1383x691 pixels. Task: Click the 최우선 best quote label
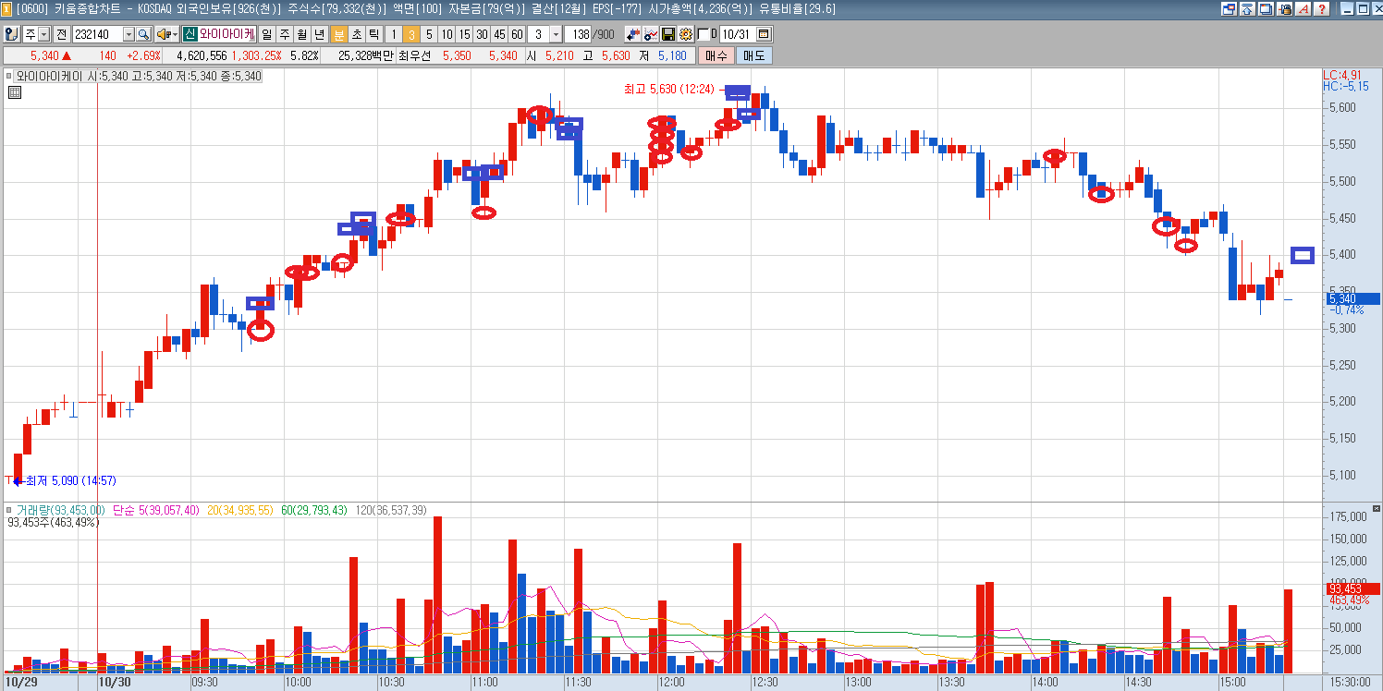pyautogui.click(x=416, y=55)
